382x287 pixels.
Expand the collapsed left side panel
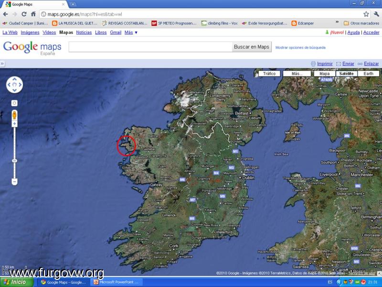pos(2,64)
